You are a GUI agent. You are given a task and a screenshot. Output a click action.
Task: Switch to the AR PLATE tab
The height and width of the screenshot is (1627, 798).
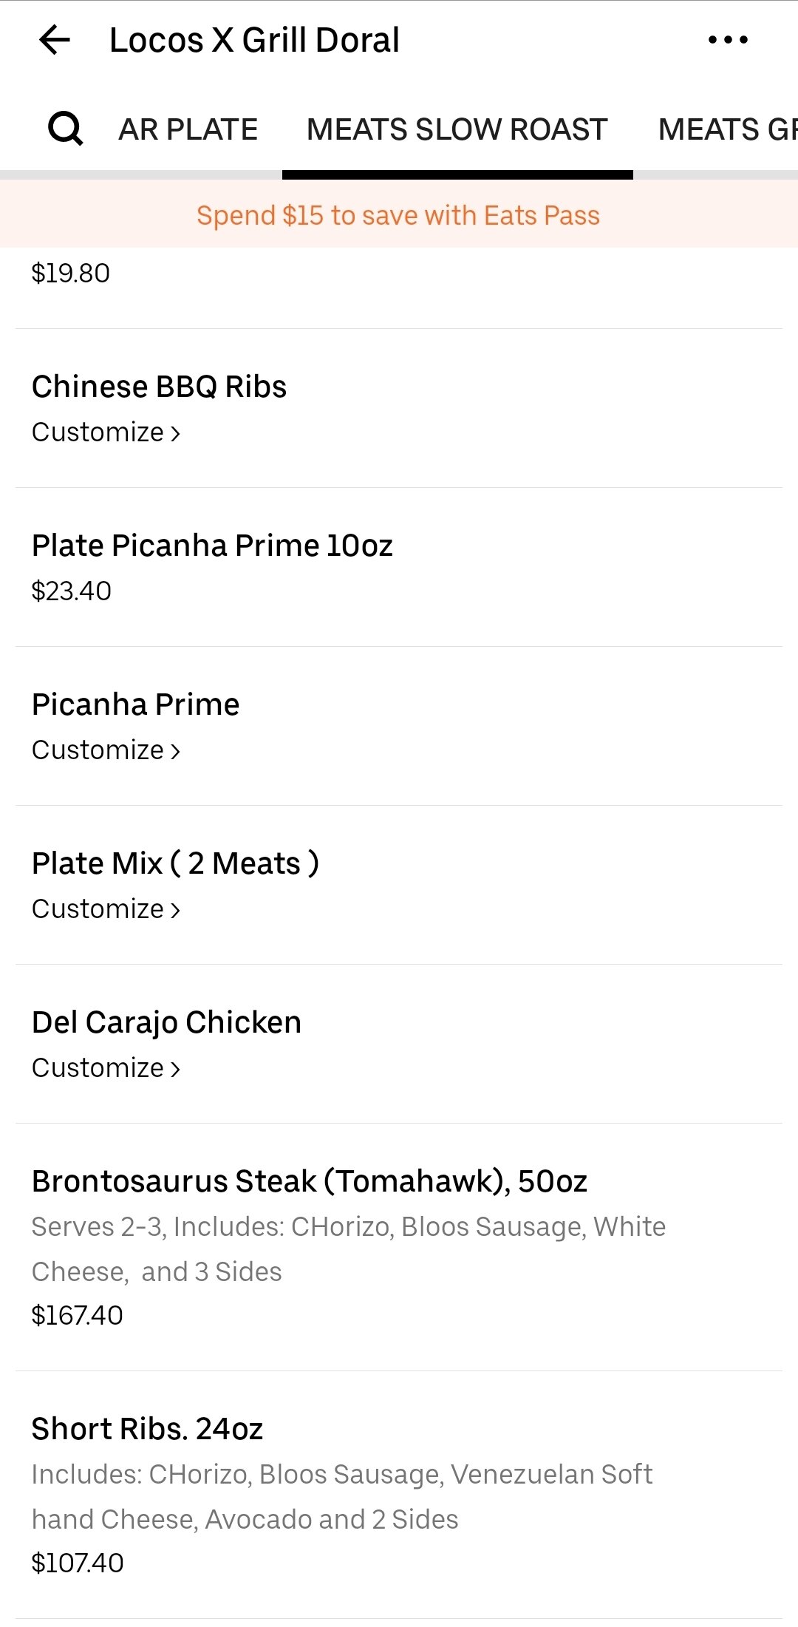(x=188, y=129)
